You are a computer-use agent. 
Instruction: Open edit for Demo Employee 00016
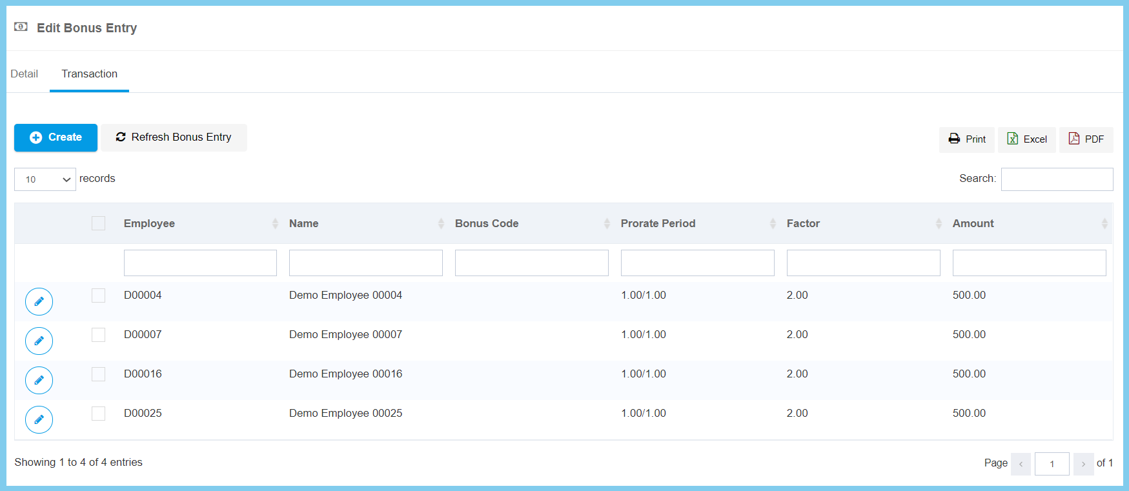pos(39,380)
